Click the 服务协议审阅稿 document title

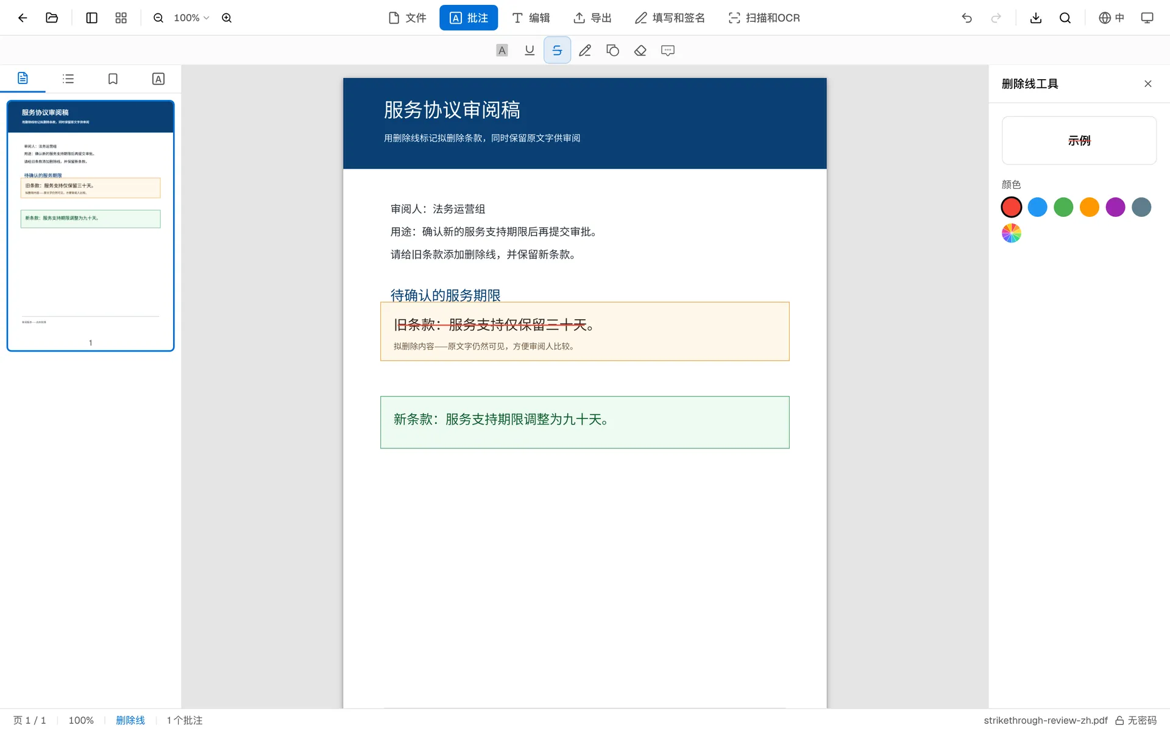(452, 110)
